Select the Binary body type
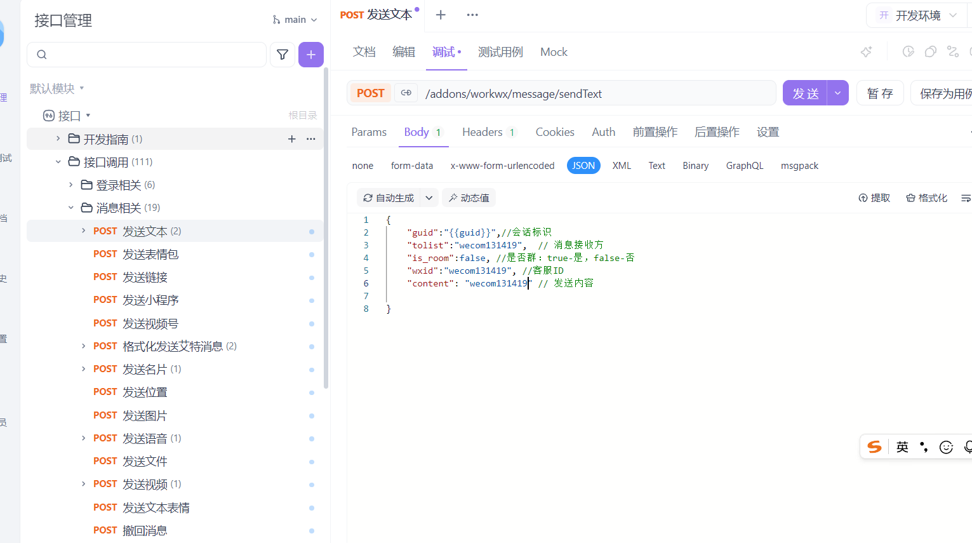Image resolution: width=972 pixels, height=543 pixels. [696, 166]
